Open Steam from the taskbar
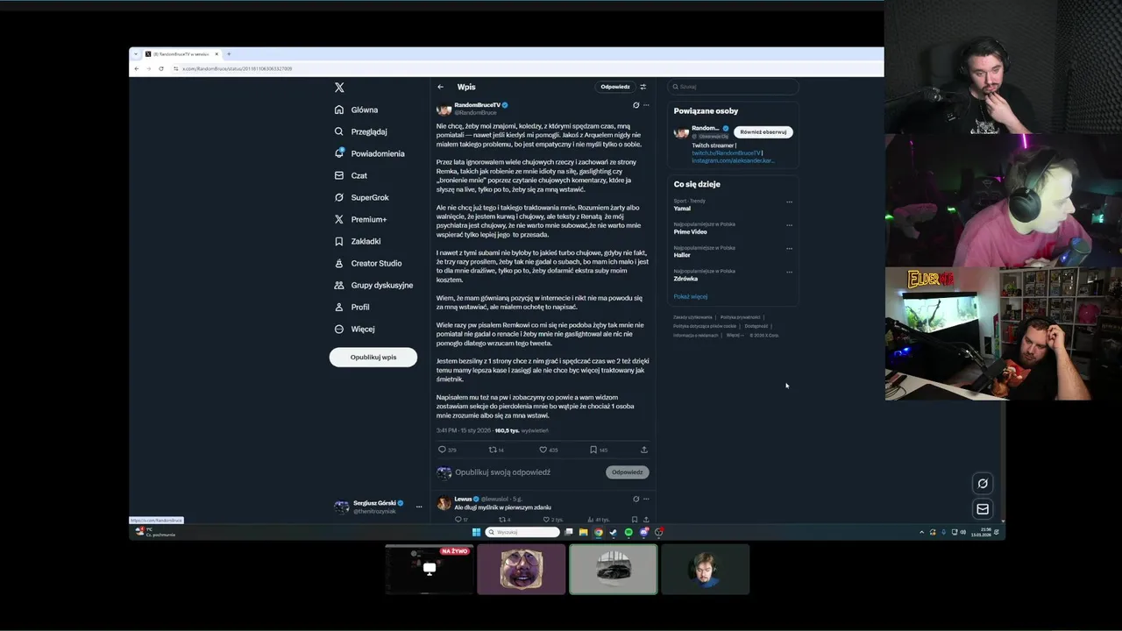This screenshot has height=631, width=1122. coord(613,532)
